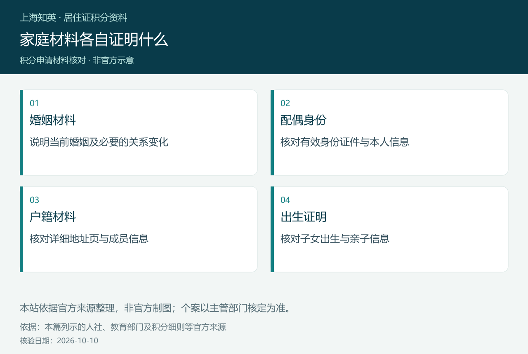This screenshot has height=354, width=528.
Task: Open the 出生证明 card title
Action: tap(304, 217)
